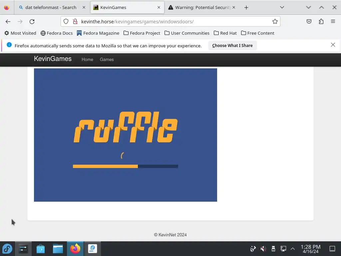Open the network connections tray icon
The width and height of the screenshot is (341, 256).
tap(283, 249)
